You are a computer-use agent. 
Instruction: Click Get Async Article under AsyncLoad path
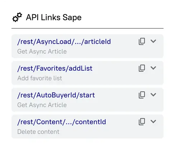(x=42, y=52)
